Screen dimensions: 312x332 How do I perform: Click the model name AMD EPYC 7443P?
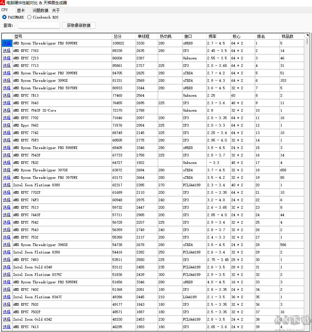(27, 215)
